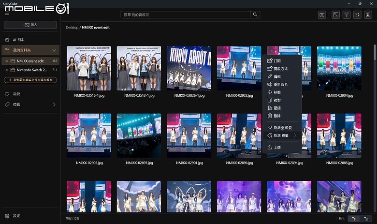Select thumbnail NMIXX-02516-1.jpg
This screenshot has width=377, height=224.
[89, 68]
